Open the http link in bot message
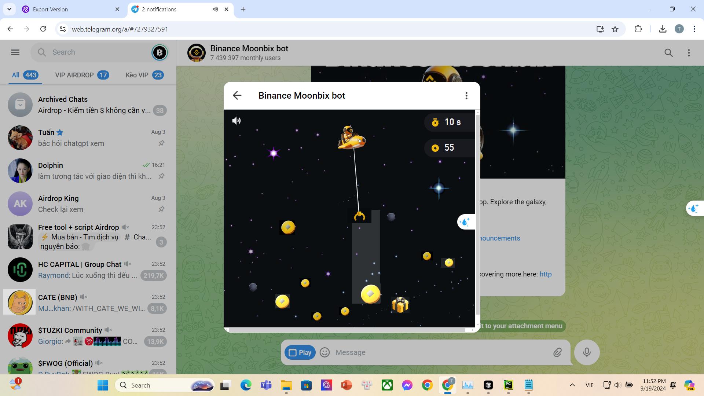The height and width of the screenshot is (396, 704). 546,274
